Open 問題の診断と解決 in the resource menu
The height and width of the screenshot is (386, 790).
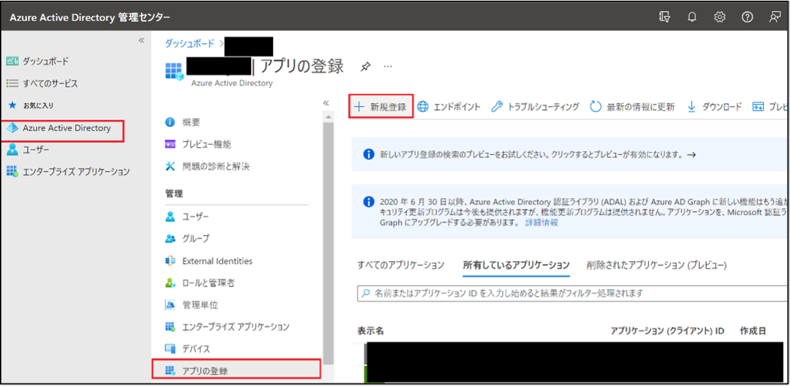click(207, 167)
